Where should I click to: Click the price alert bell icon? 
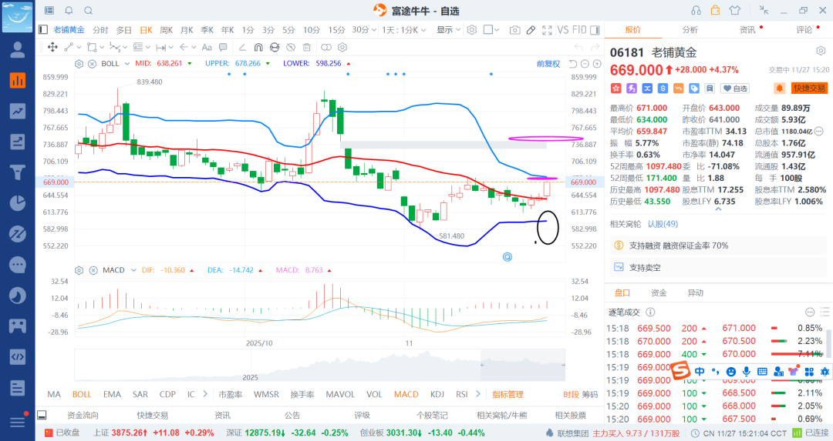coord(779,89)
